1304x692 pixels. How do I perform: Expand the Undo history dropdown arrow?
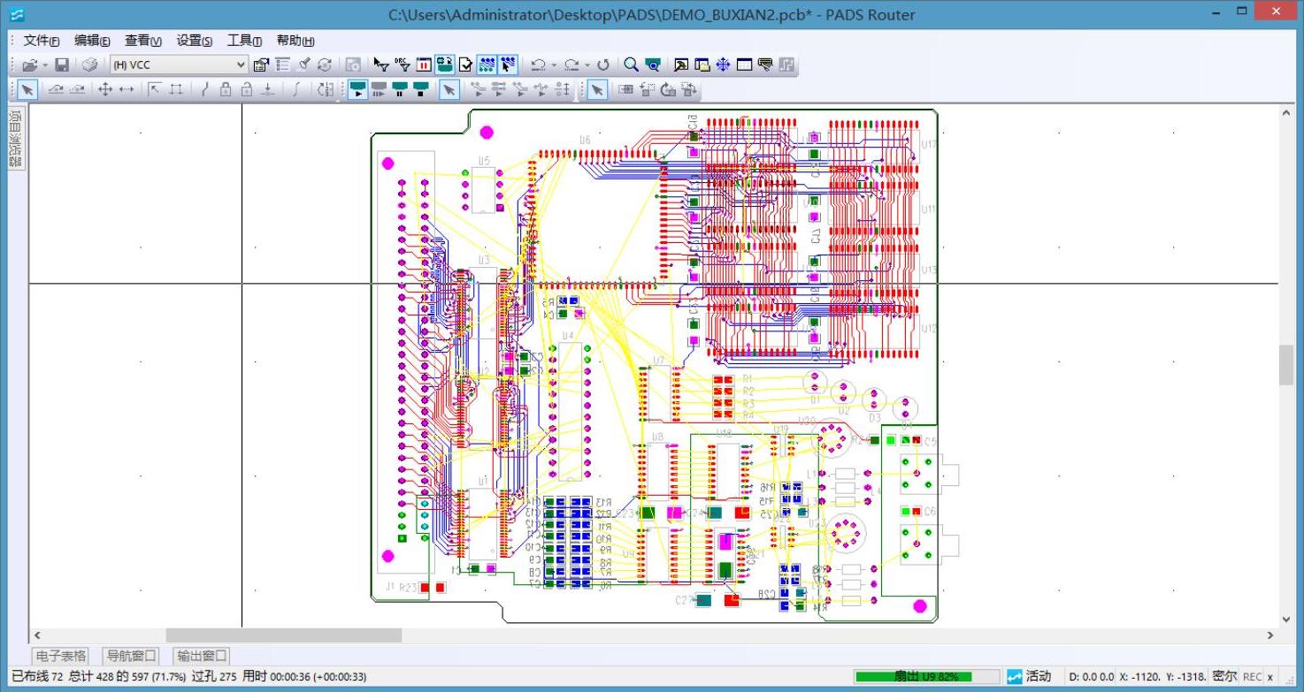point(554,65)
